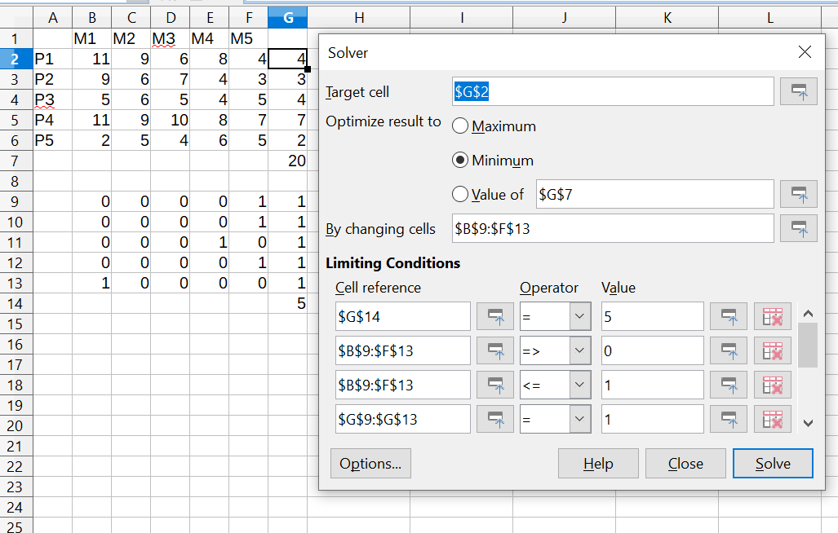Open operator dropdown showing <=
Screen dimensions: 838x533
(580, 385)
